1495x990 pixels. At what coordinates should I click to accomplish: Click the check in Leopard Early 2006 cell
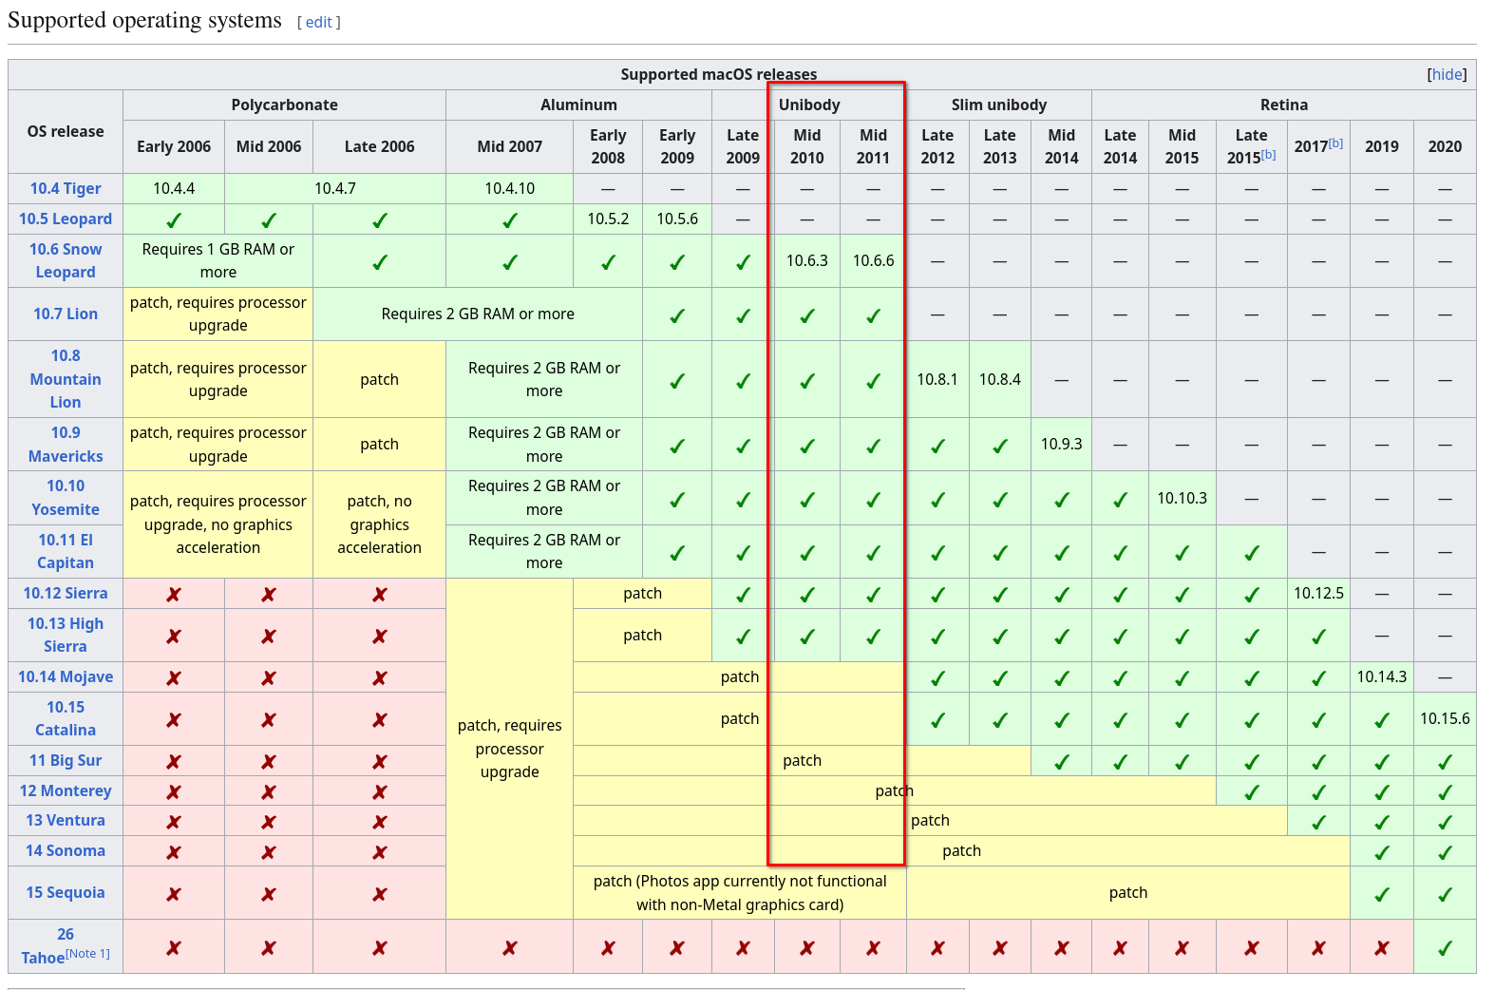(x=174, y=219)
